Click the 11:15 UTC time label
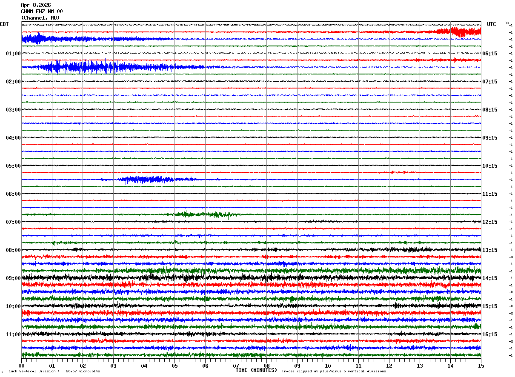The width and height of the screenshot is (515, 377). tap(490, 194)
